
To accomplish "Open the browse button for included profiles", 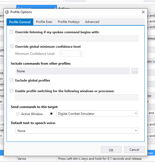I will (135, 71).
